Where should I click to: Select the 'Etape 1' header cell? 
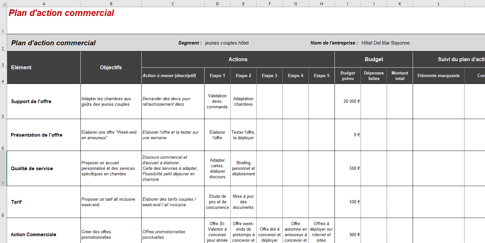coord(217,75)
